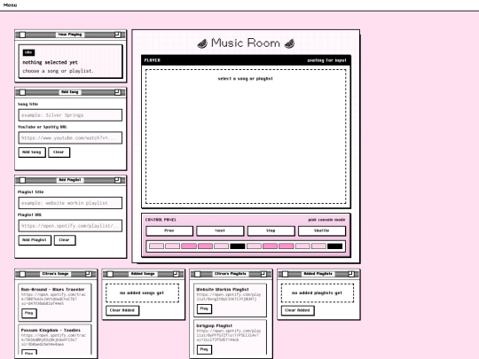Focus the Playlist URL input field
This screenshot has height=359, width=479.
[x=70, y=226]
